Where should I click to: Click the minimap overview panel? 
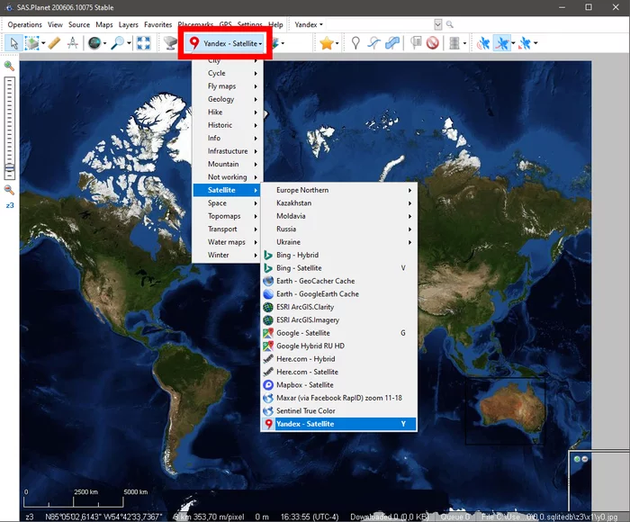click(x=599, y=481)
